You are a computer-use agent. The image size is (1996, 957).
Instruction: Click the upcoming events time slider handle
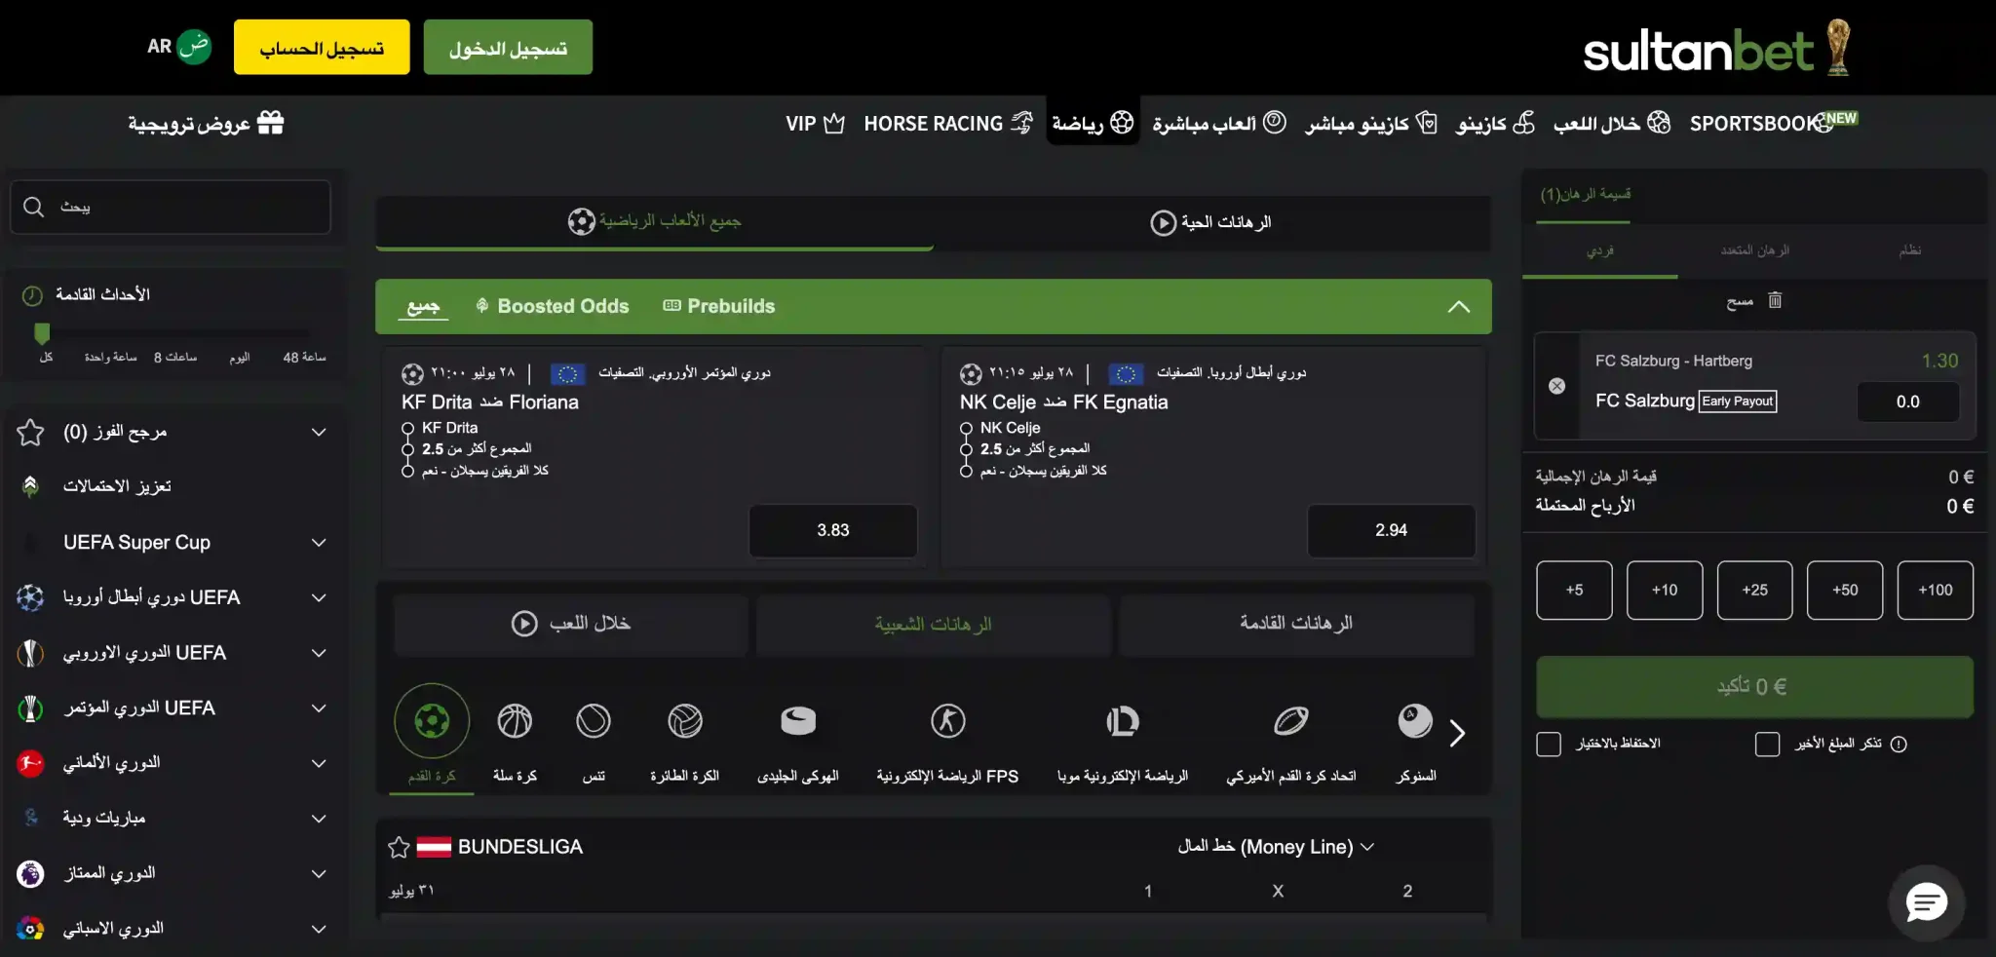pos(42,334)
